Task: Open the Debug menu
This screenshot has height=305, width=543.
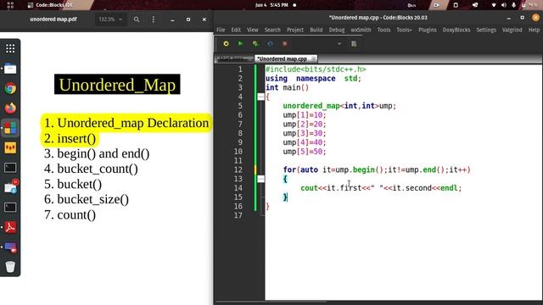Action: 337,30
